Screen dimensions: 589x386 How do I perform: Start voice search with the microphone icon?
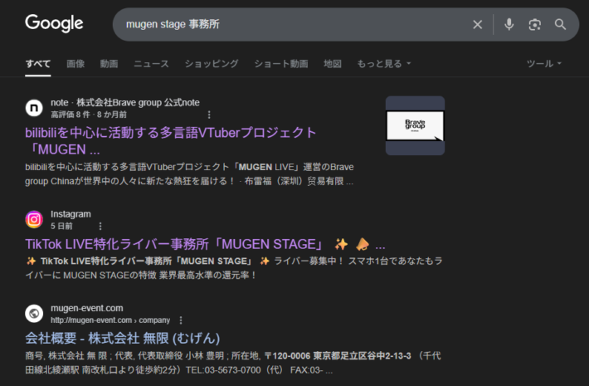pyautogui.click(x=509, y=24)
